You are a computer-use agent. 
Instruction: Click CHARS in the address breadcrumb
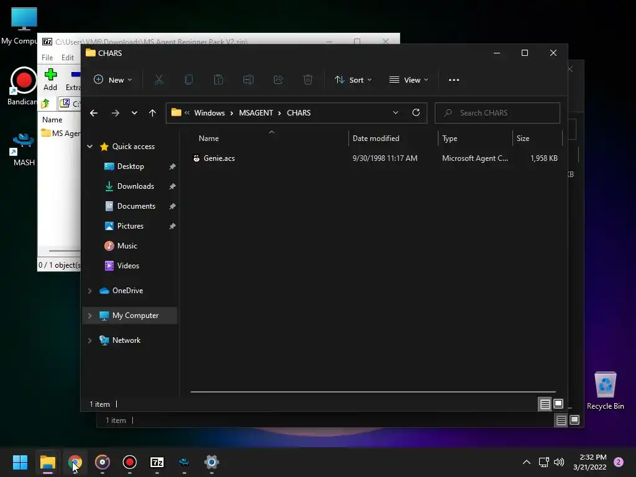(299, 113)
